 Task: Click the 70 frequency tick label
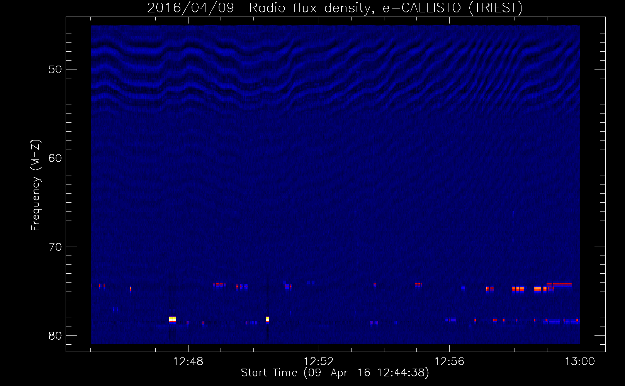[55, 247]
